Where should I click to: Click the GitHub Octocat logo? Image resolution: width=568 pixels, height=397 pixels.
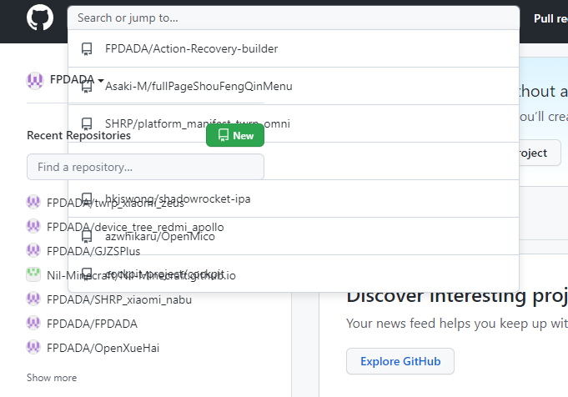click(x=40, y=18)
